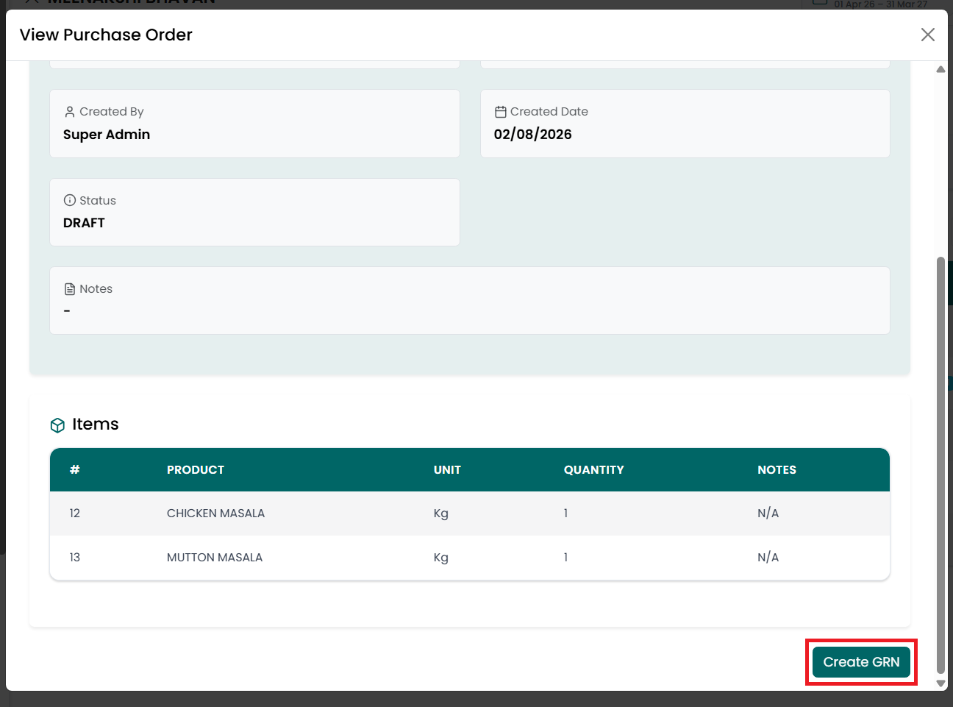
Task: Click the N/A notes for CHICKEN MASALA
Action: point(768,514)
